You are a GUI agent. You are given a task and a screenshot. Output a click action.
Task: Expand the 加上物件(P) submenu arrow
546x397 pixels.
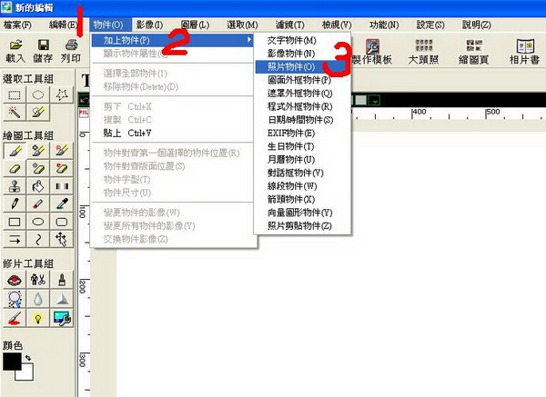tap(249, 40)
